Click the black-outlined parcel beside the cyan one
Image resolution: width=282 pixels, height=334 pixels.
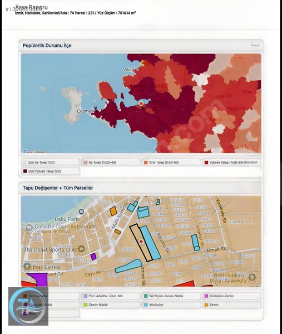click(x=141, y=243)
